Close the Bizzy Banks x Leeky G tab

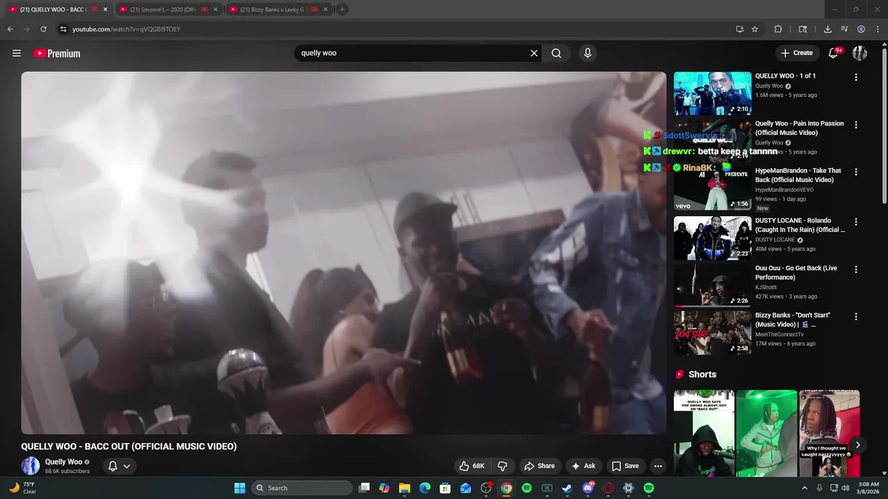click(x=325, y=10)
